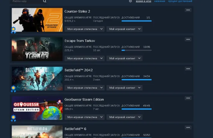Open the Counter-Strike 2 title link
Viewport: 213px width, 138px height.
coord(77,11)
